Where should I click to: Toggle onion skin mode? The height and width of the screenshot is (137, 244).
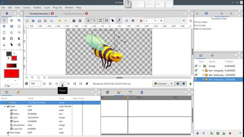pos(141,21)
